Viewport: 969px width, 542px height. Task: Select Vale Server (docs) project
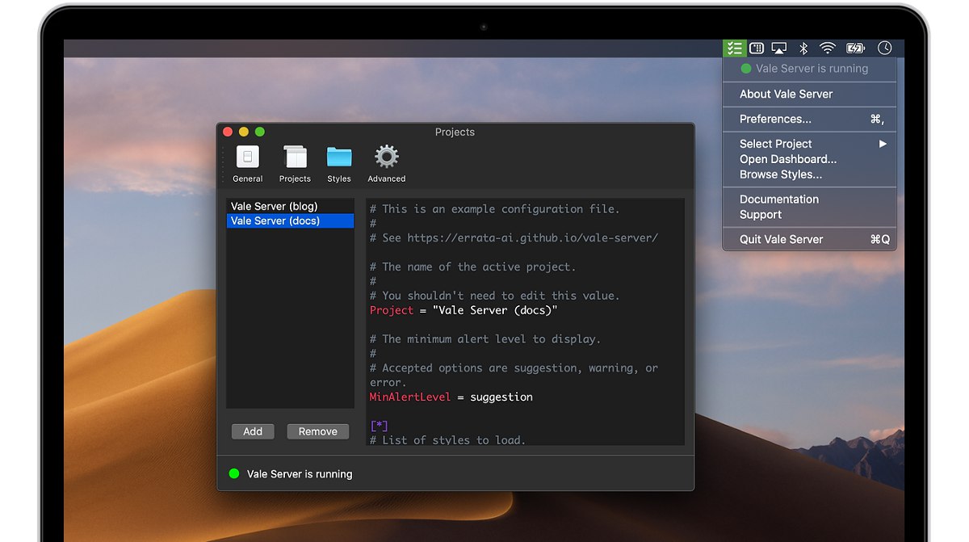290,221
